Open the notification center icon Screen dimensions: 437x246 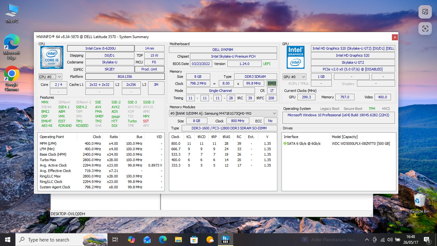click(426, 240)
